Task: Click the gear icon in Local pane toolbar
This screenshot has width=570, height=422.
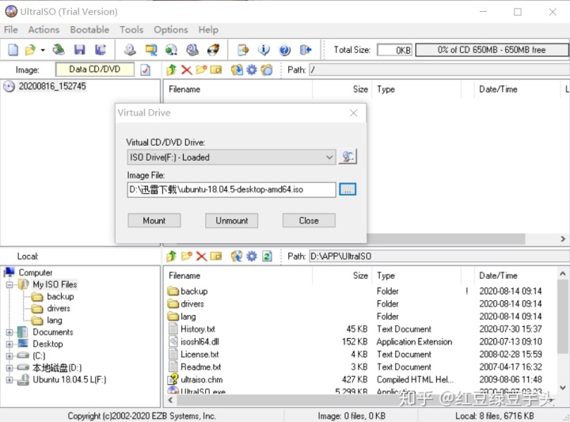Action: 252,257
